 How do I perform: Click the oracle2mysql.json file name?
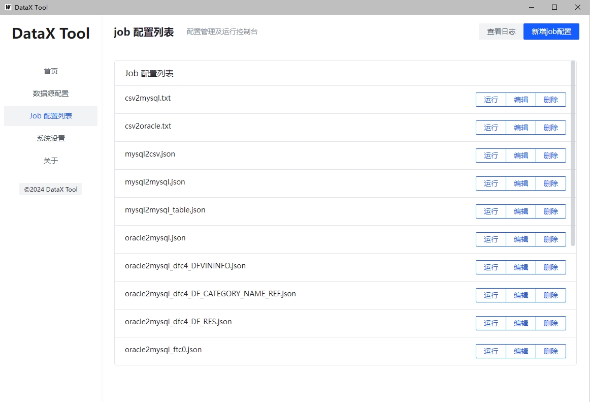click(x=155, y=238)
